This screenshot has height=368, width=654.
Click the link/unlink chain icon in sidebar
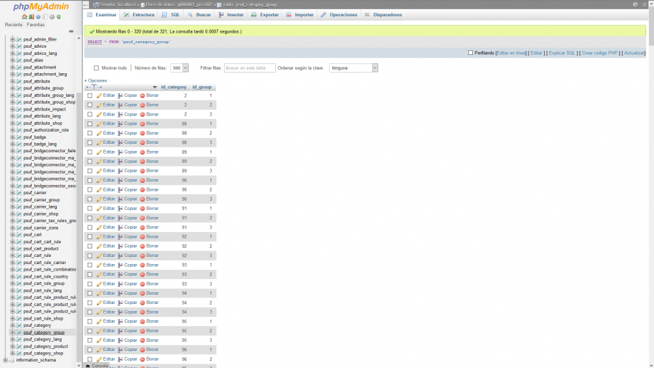[x=71, y=31]
